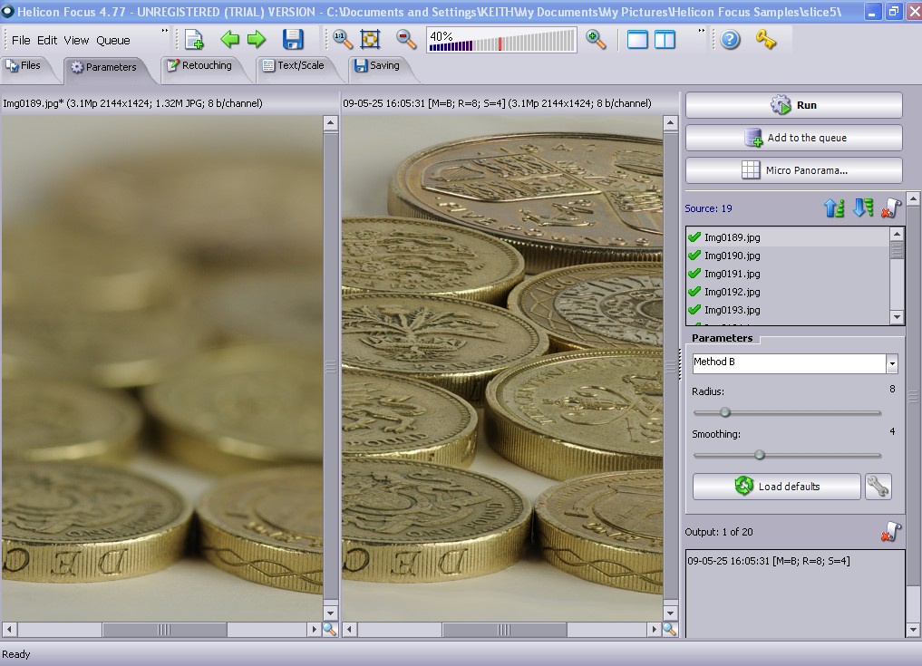Clear the output list via scroll icon

pos(891,531)
